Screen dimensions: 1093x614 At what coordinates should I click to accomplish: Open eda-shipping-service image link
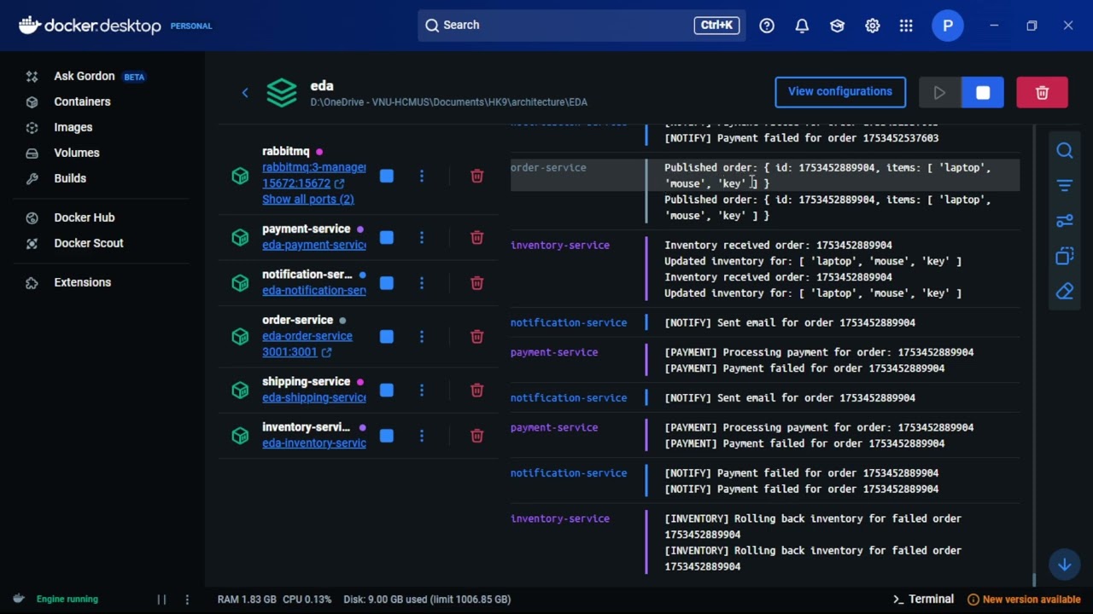coord(313,397)
